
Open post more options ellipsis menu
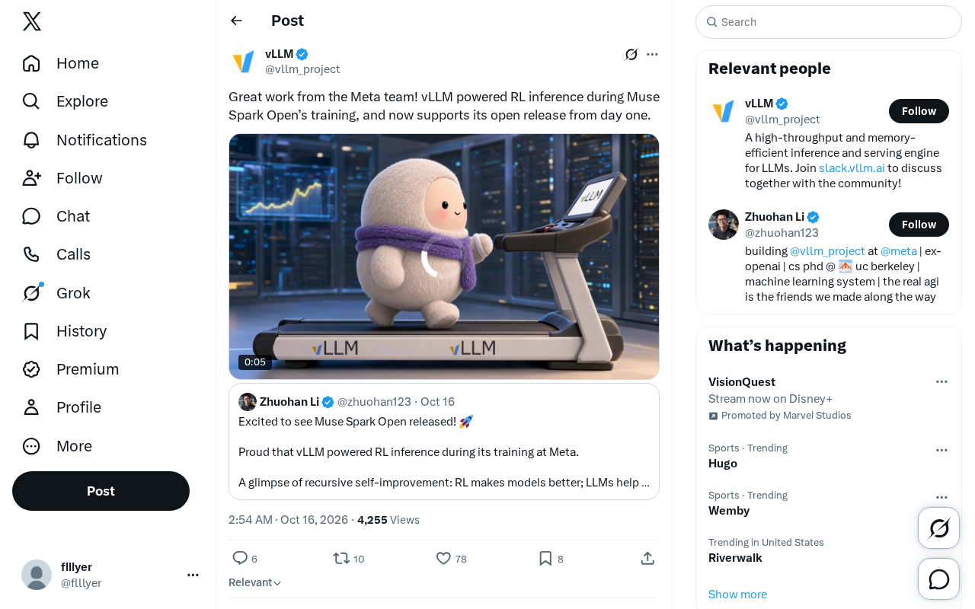tap(652, 54)
